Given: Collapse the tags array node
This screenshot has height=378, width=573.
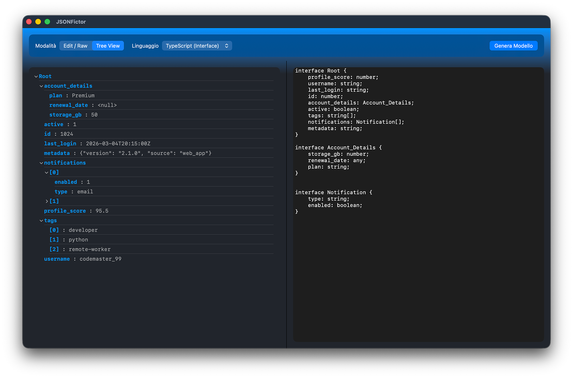Looking at the screenshot, I should [41, 221].
